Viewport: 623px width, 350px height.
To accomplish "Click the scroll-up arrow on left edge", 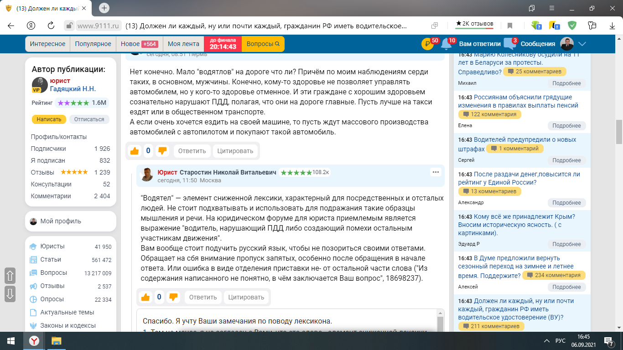I will (x=10, y=275).
